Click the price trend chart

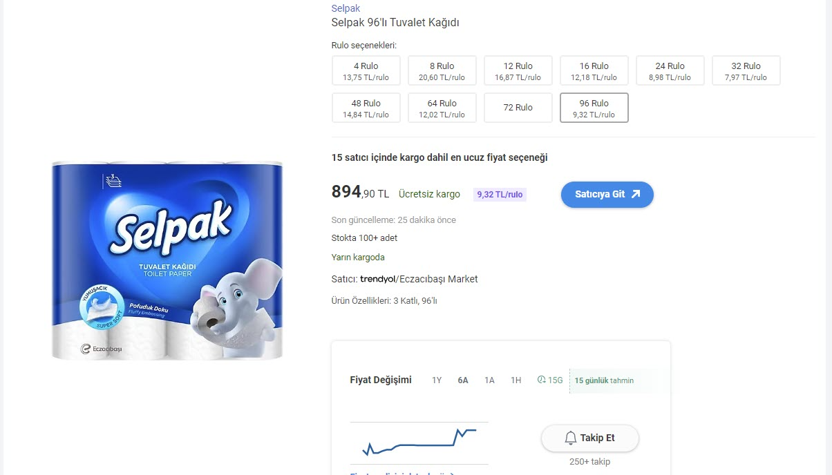pyautogui.click(x=419, y=442)
